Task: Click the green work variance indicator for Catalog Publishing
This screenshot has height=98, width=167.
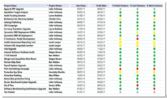Action: click(x=154, y=22)
